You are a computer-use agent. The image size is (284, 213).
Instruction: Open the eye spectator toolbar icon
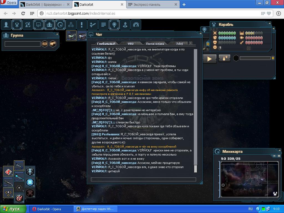[125, 24]
